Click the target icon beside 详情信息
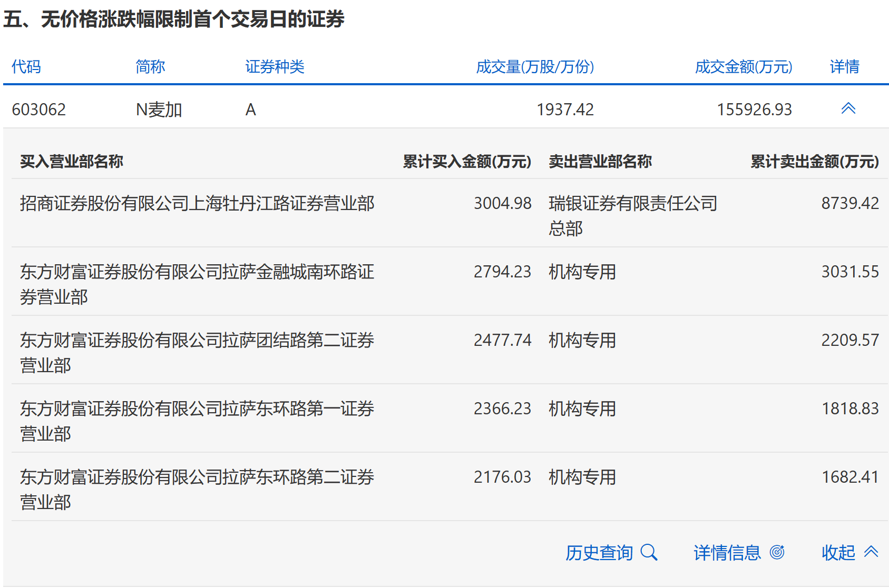 [x=777, y=552]
